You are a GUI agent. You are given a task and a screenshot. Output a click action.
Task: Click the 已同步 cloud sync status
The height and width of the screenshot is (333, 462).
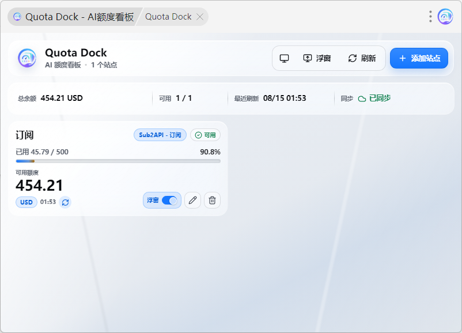pyautogui.click(x=374, y=98)
